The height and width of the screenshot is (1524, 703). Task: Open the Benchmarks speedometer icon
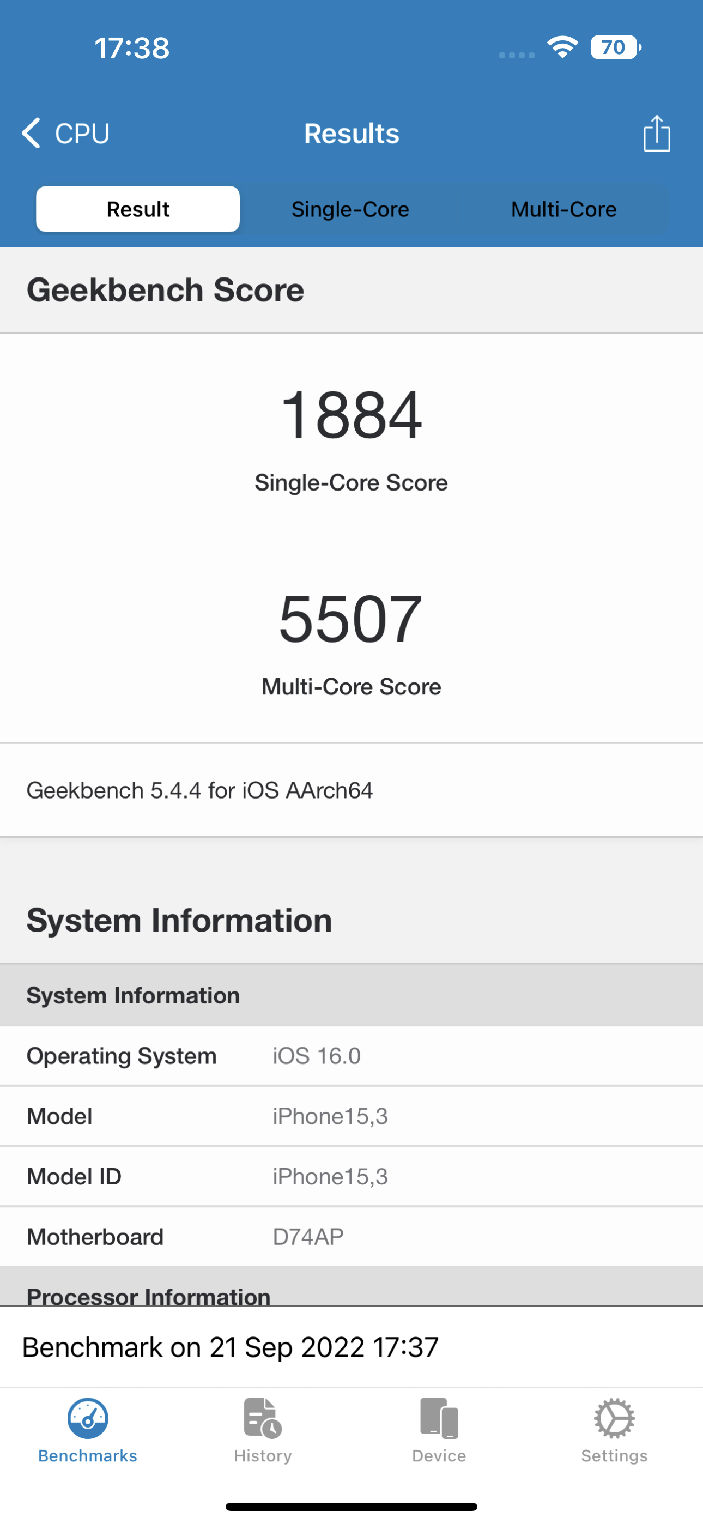tap(88, 1418)
